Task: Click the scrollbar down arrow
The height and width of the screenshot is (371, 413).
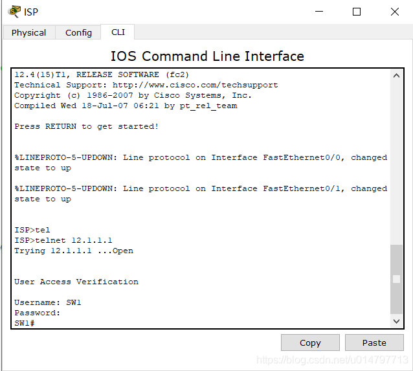Action: (x=396, y=321)
